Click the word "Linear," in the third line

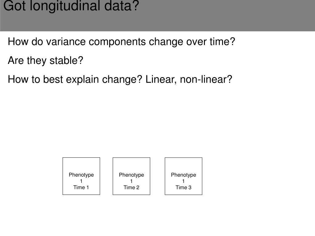(161, 79)
